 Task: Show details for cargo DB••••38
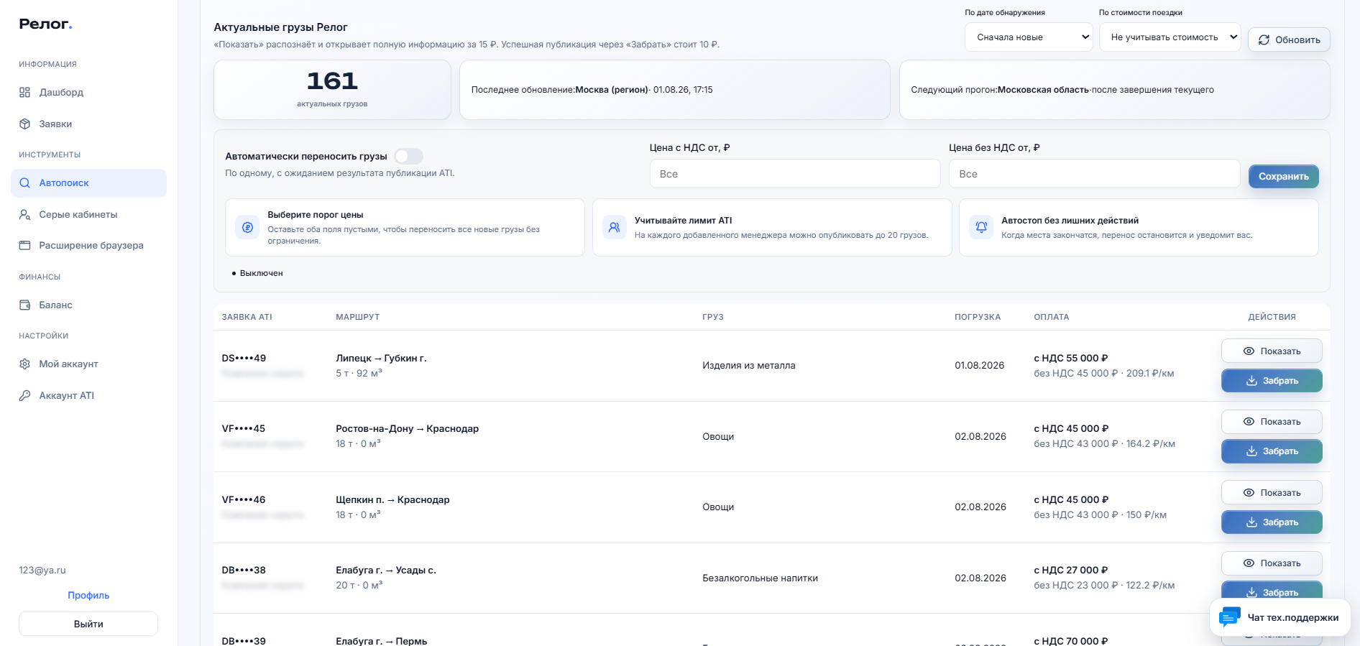(1272, 563)
